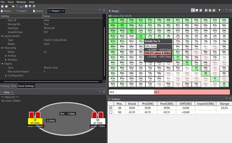Minimize the Table panel
232x143 pixels.
point(100,91)
